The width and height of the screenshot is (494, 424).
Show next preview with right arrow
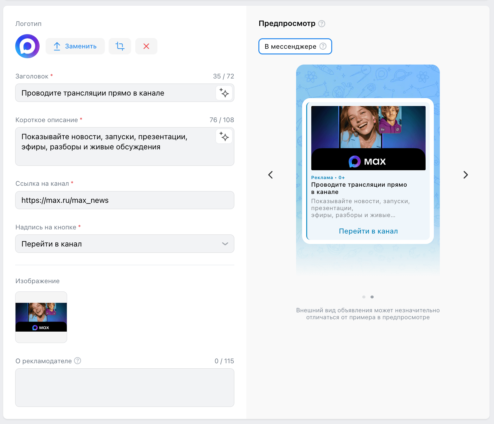pos(465,175)
